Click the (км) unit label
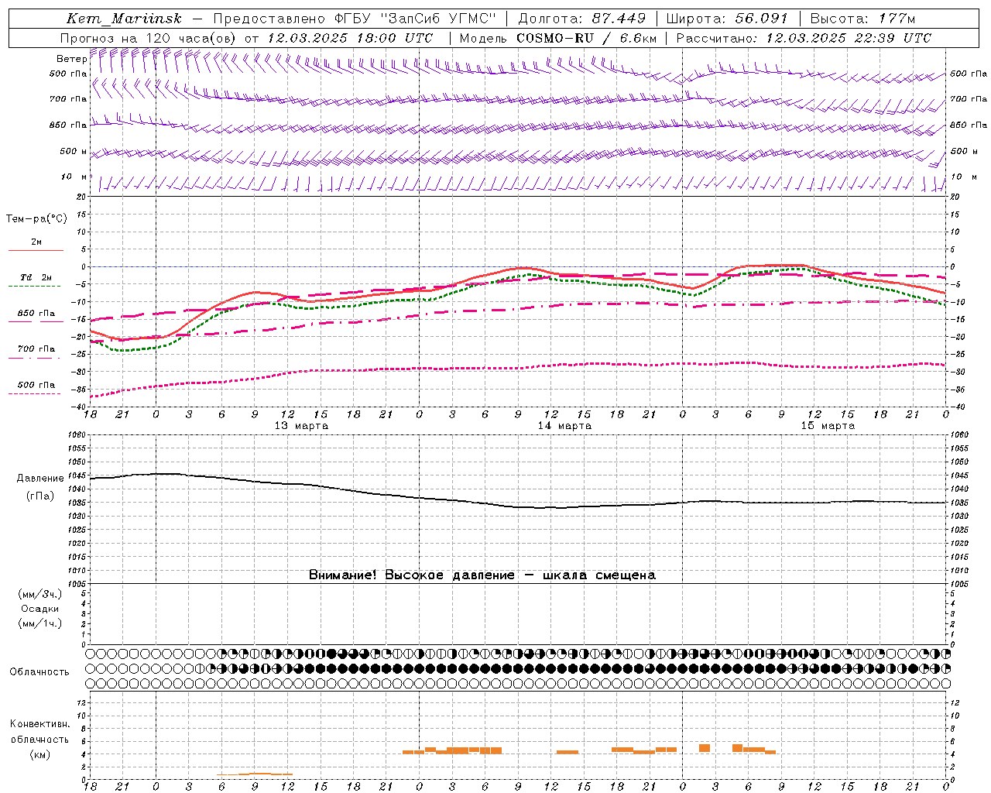This screenshot has width=991, height=793. [40, 754]
